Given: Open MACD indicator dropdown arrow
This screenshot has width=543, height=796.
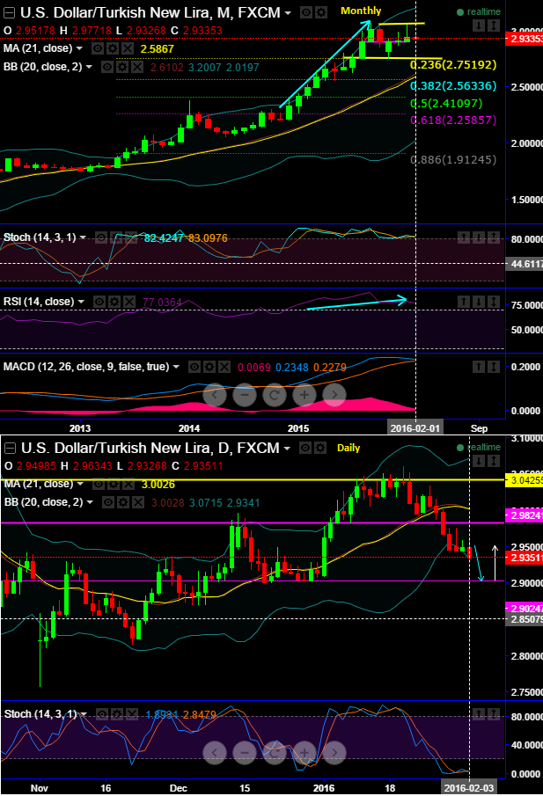Looking at the screenshot, I should [x=176, y=367].
